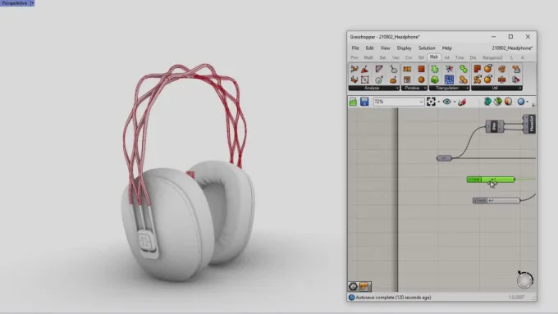
Task: Select the orange L-shaped surface icon in Util
Action: pos(478,69)
